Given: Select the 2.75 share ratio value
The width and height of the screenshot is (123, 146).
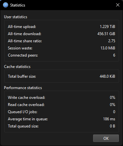Looking at the screenshot, I should pos(112,41).
